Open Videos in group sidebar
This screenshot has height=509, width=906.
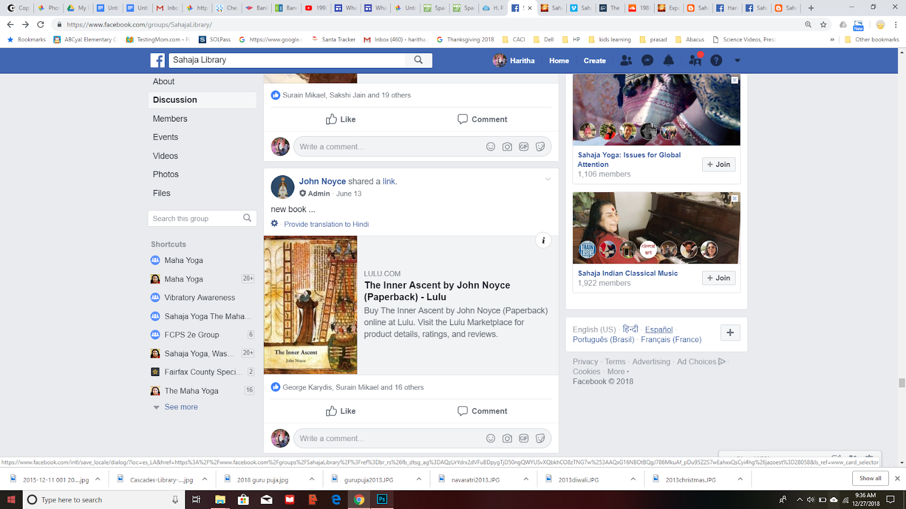pos(165,156)
